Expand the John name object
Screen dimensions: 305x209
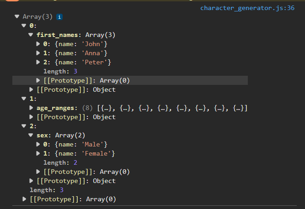[x=38, y=44]
